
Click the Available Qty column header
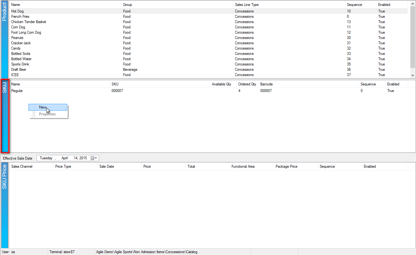tap(223, 84)
